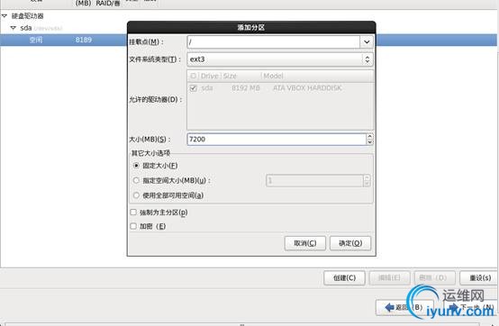The image size is (499, 326).
Task: Click the Size column header in drive list
Action: [230, 76]
